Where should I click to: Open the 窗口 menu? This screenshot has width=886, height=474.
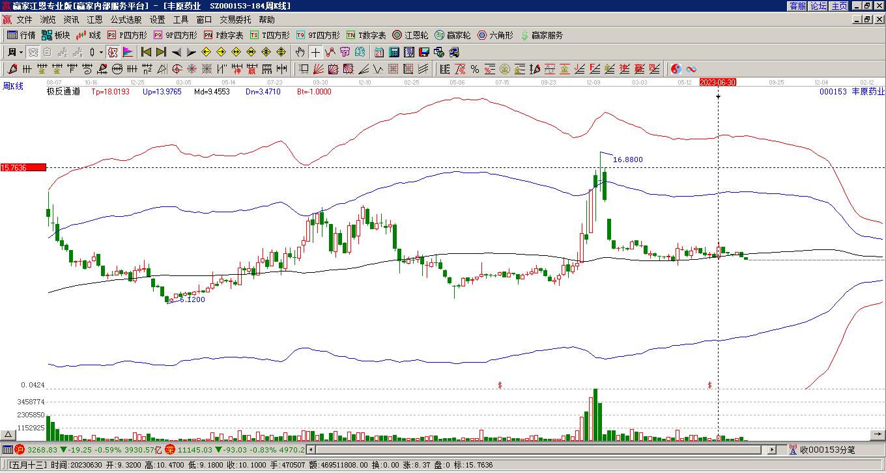(204, 20)
